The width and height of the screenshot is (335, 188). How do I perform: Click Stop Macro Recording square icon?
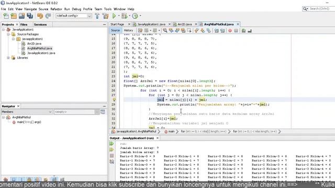tap(236, 31)
